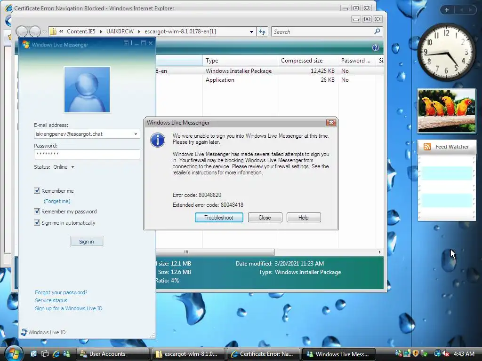Image resolution: width=482 pixels, height=361 pixels.
Task: Click the Messenger show menu title bar icon
Action: tap(126, 43)
